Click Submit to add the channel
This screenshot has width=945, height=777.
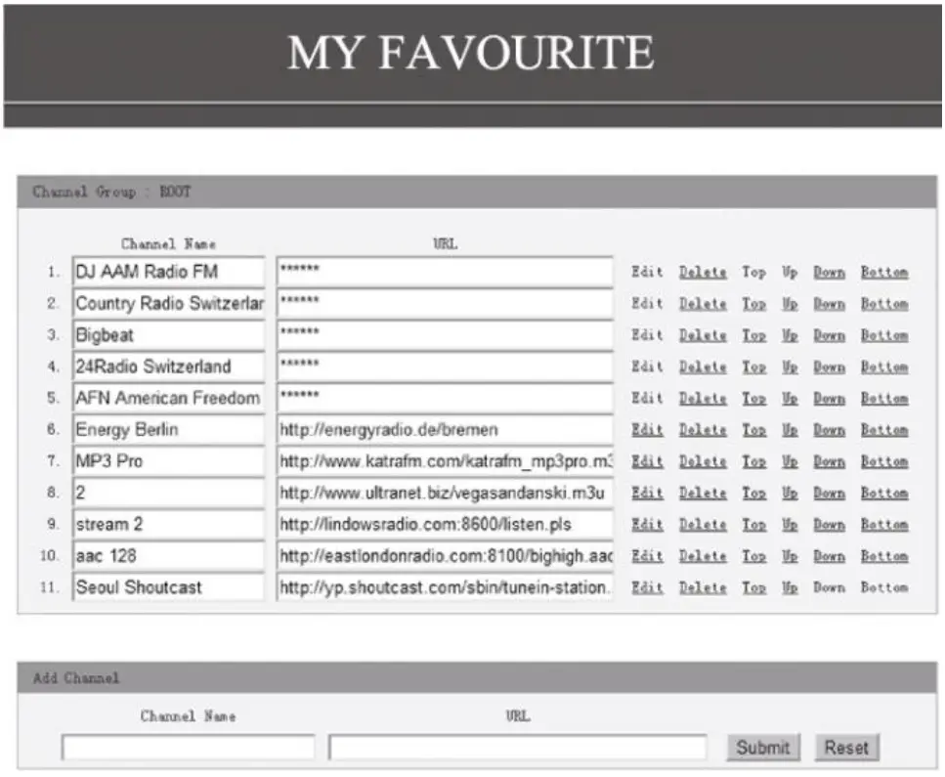[763, 748]
